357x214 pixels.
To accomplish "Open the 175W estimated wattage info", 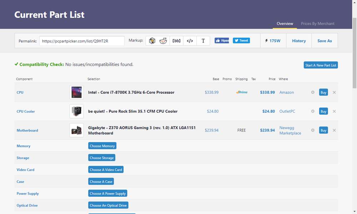I will pos(273,41).
